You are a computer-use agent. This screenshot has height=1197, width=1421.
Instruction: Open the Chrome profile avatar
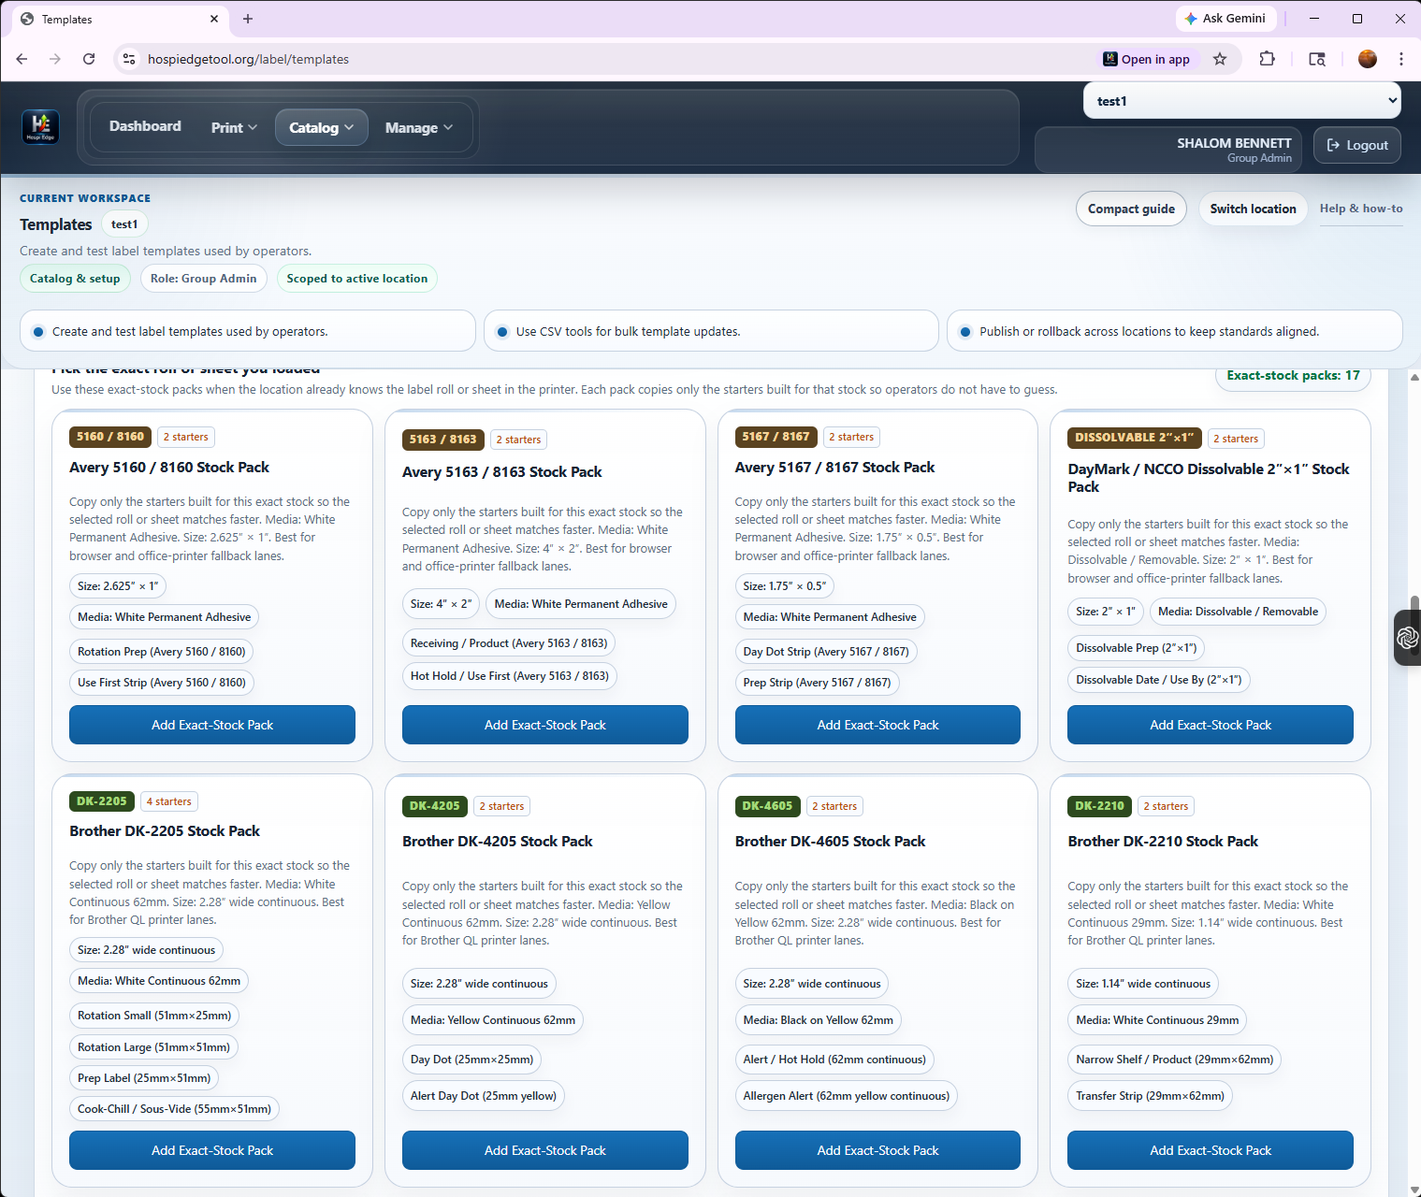(x=1368, y=59)
